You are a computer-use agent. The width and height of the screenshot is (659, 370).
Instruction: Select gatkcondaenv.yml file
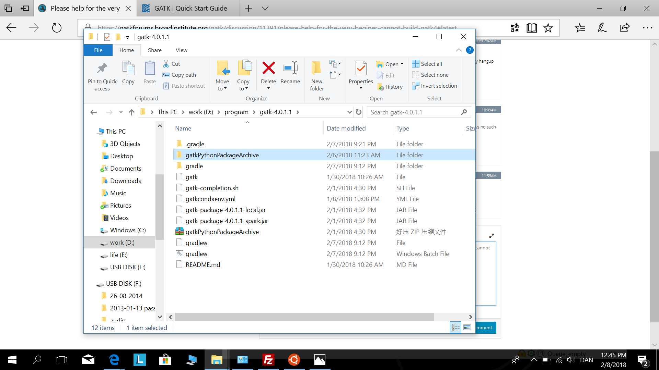[x=210, y=199]
